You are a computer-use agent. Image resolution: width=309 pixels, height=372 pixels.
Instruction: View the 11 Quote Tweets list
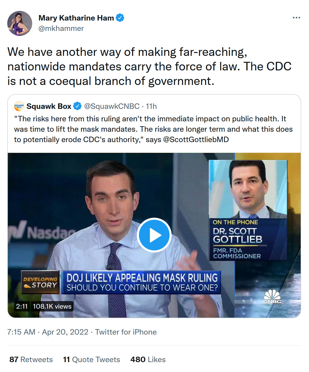tap(91, 360)
